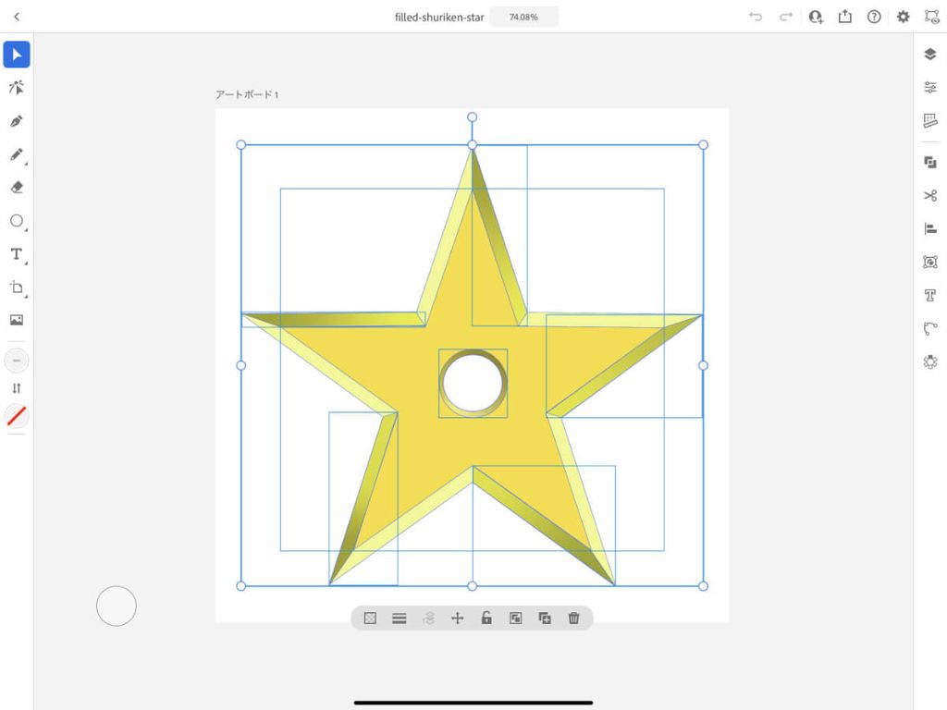Enable move mode with the cross arrows
947x710 pixels.
pyautogui.click(x=457, y=618)
